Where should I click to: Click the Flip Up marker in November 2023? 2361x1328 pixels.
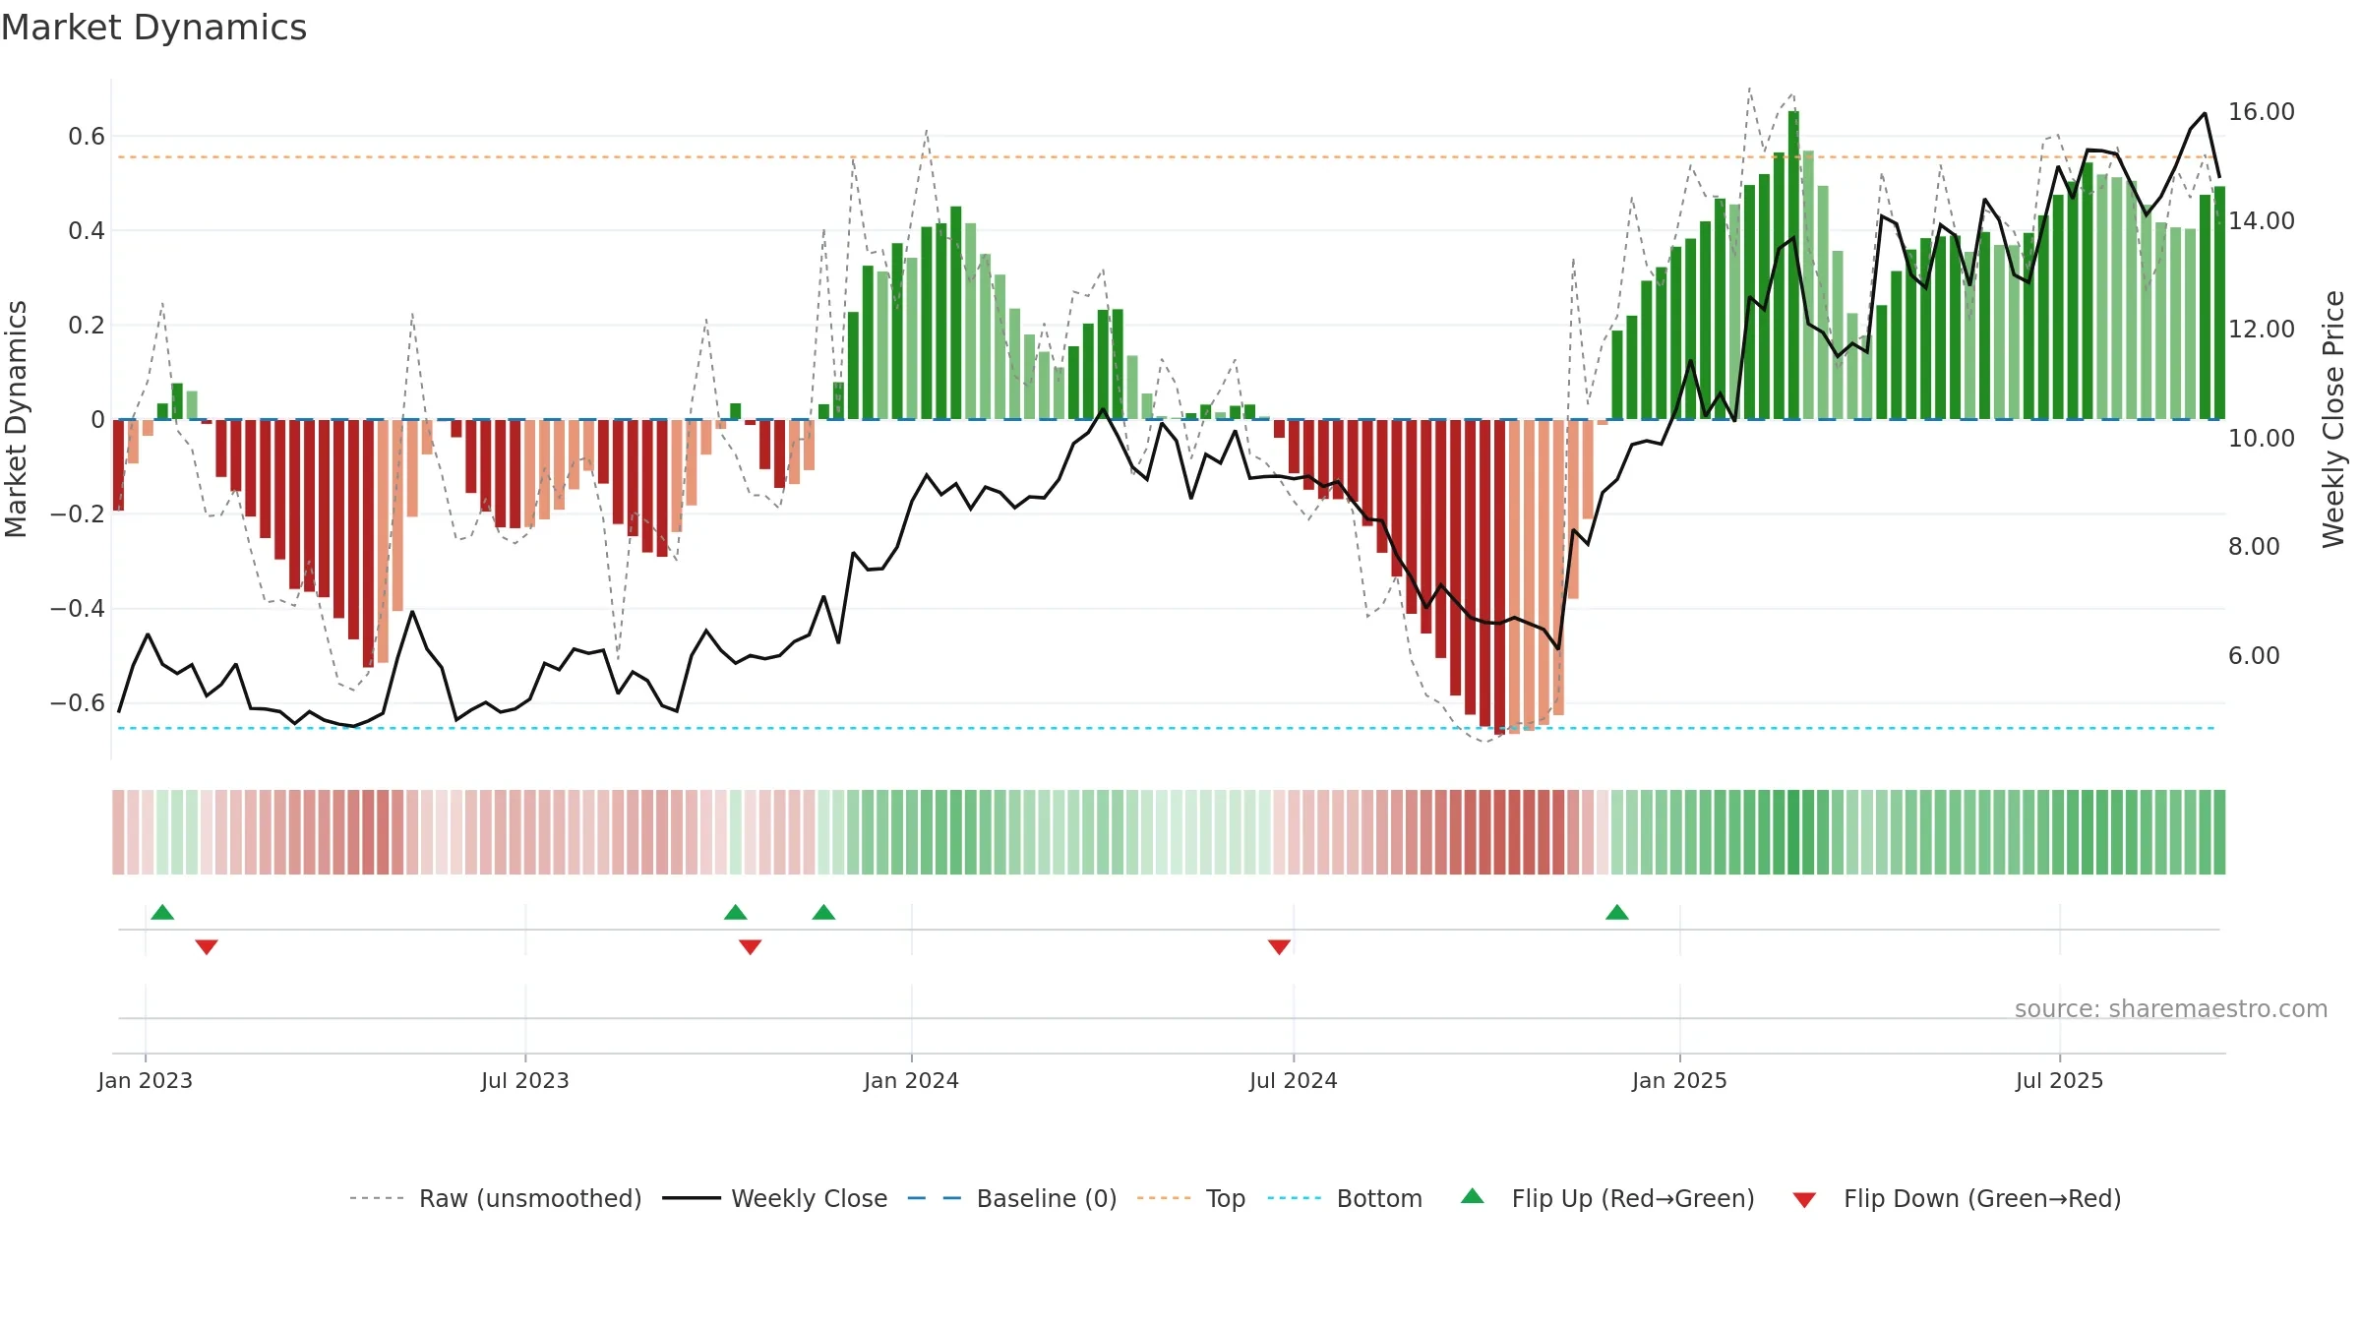coord(824,912)
